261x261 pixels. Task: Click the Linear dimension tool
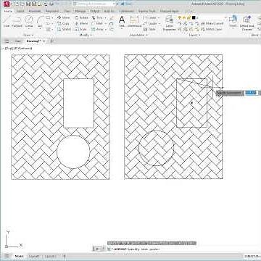click(149, 17)
